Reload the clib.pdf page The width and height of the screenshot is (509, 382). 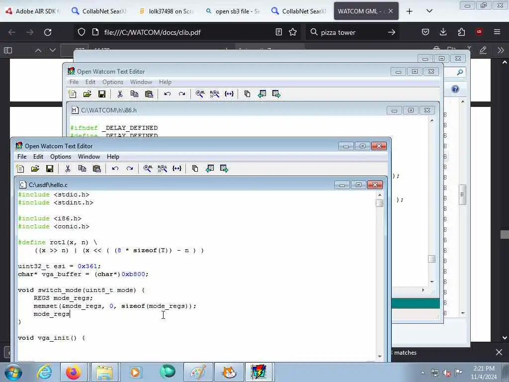click(48, 32)
